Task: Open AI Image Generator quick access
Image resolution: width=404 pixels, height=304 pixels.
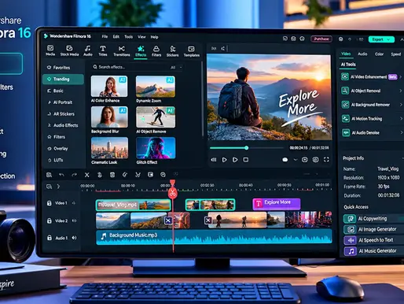Action: [x=373, y=229]
